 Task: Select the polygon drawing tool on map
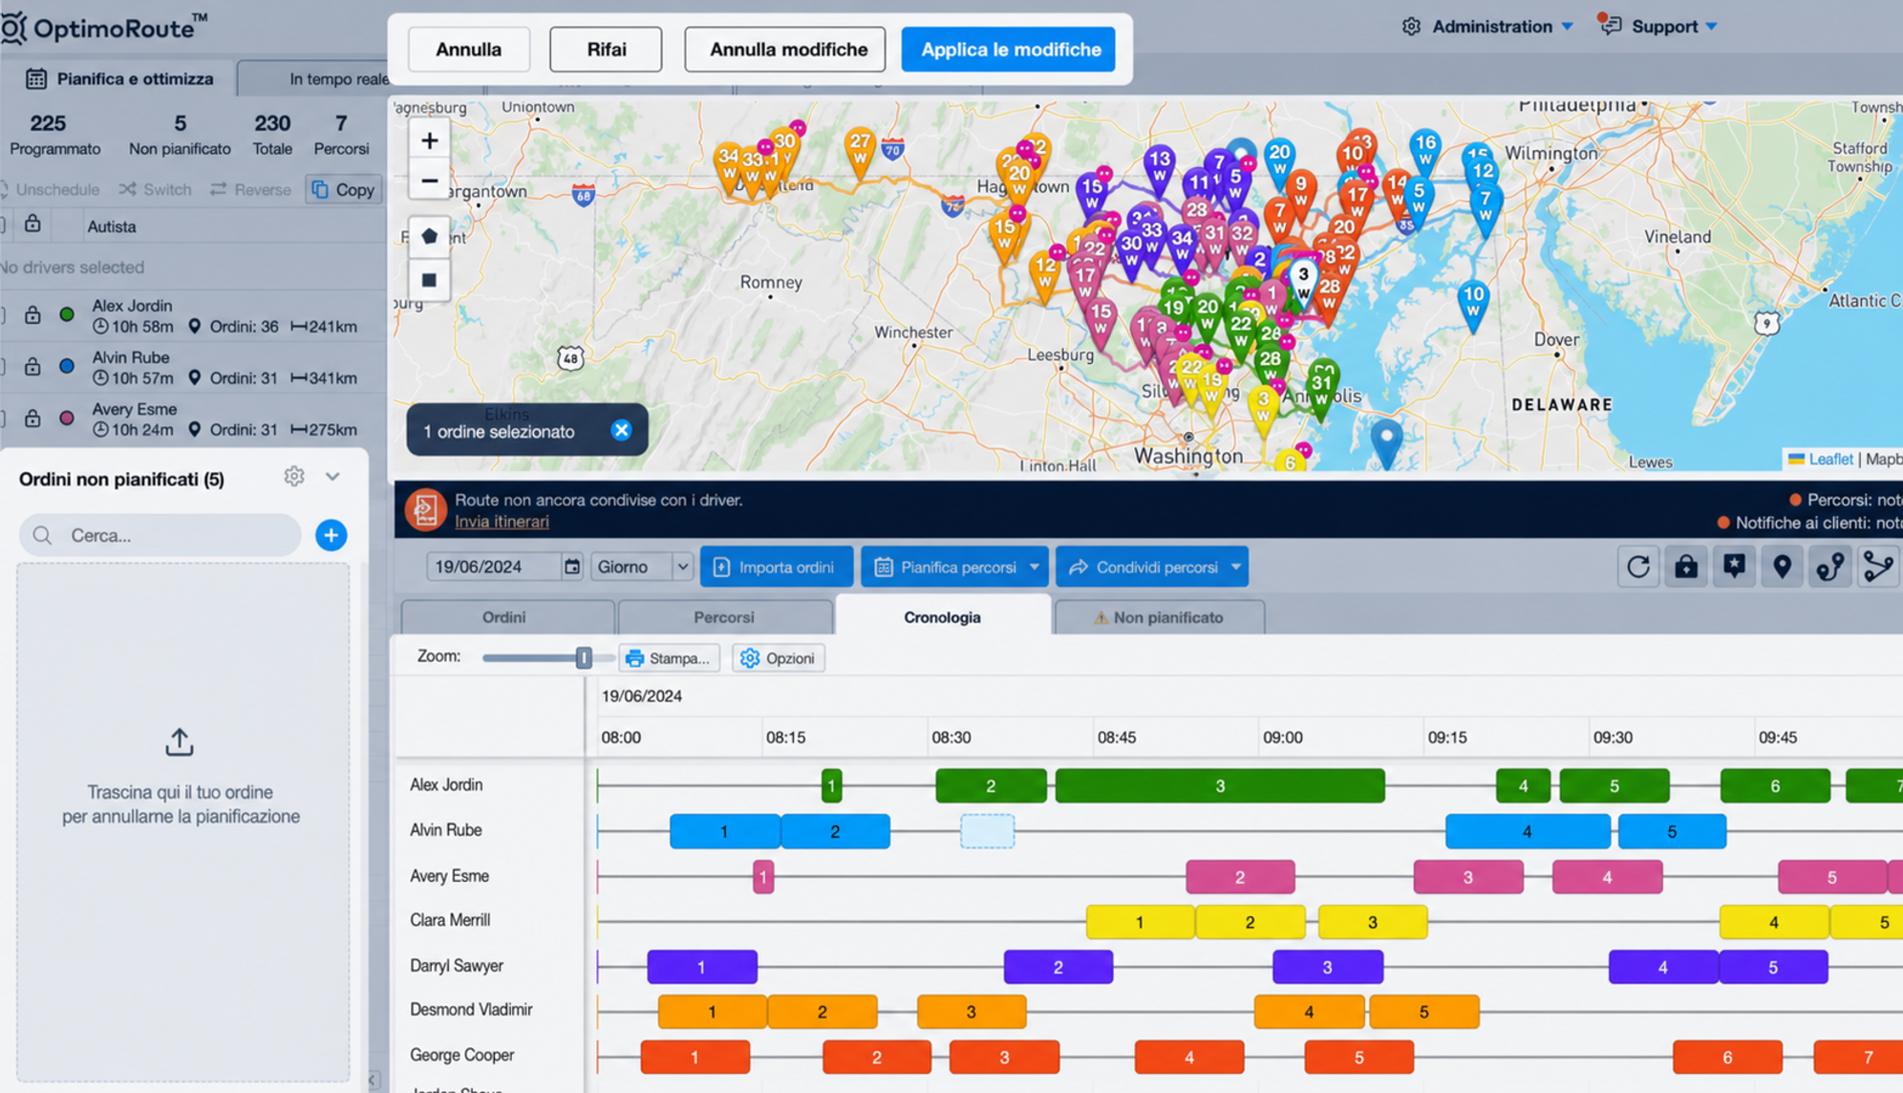tap(429, 236)
